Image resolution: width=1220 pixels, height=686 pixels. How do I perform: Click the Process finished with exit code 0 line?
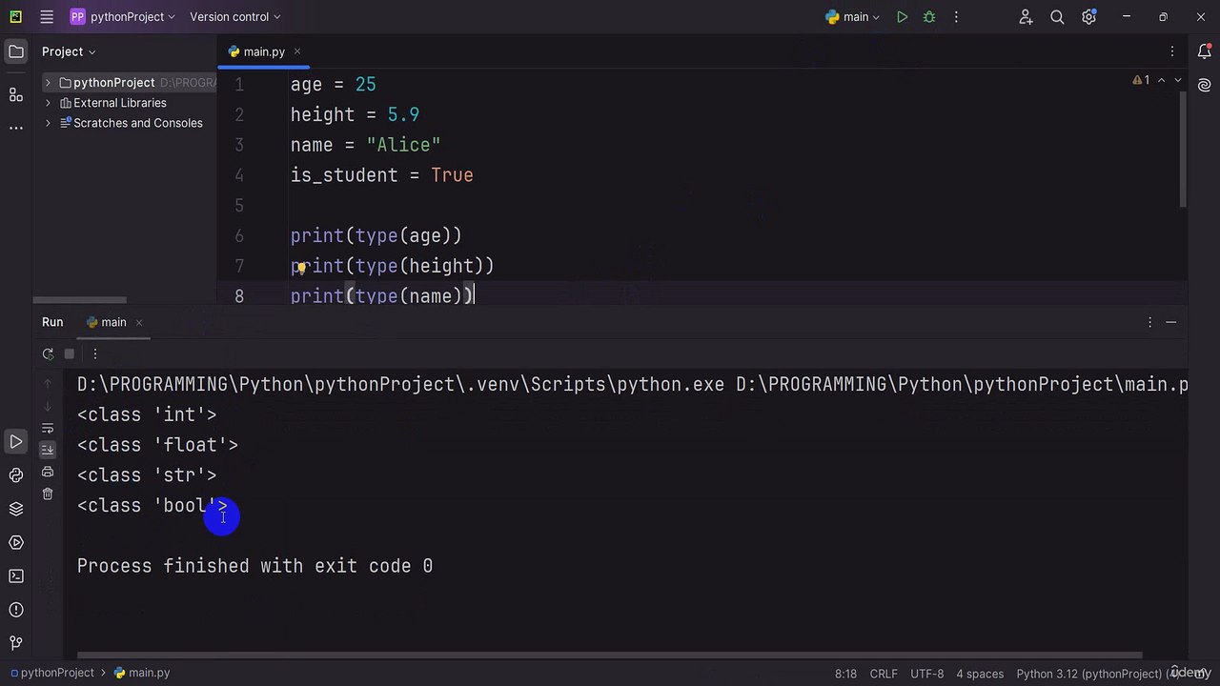click(x=254, y=566)
